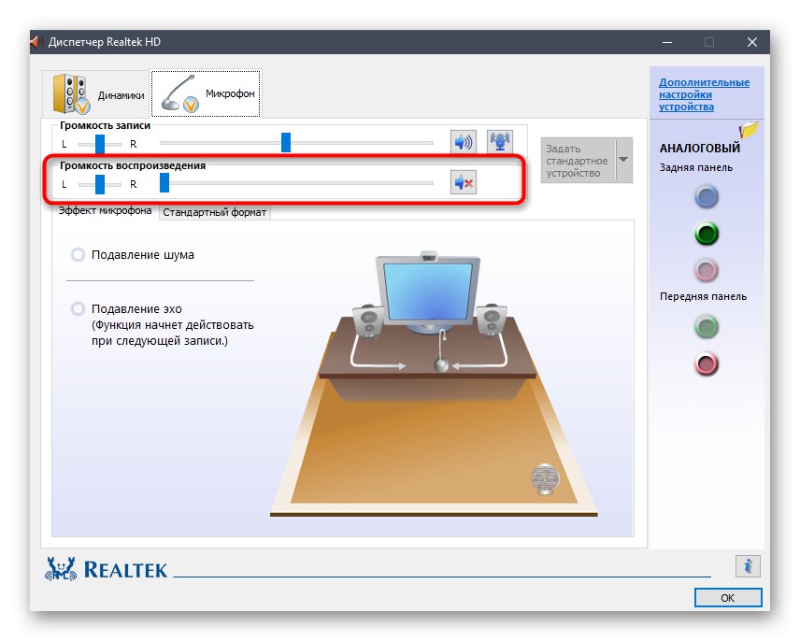Viewport: 800px width, 641px height.
Task: Open the Эффект микрофона tab
Action: 105,210
